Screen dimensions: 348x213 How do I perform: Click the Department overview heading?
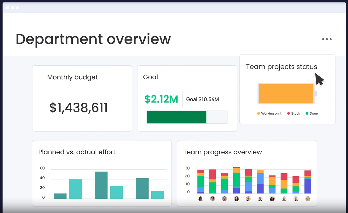(93, 39)
